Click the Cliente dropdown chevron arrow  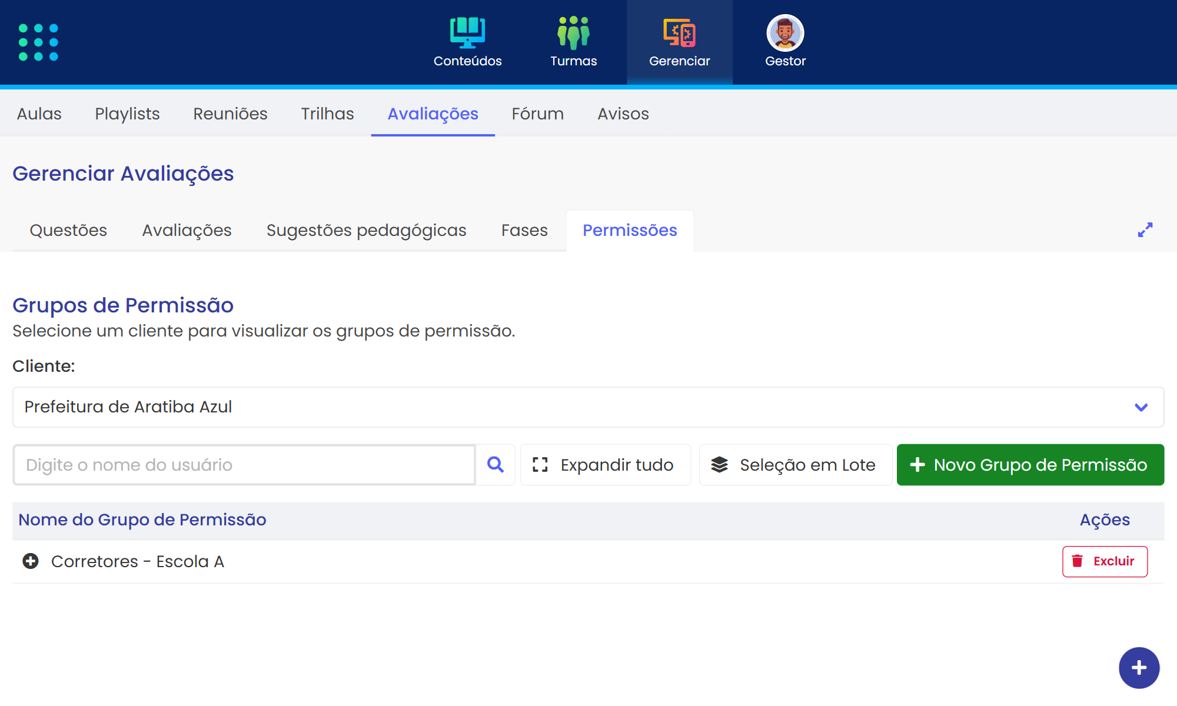[1141, 407]
